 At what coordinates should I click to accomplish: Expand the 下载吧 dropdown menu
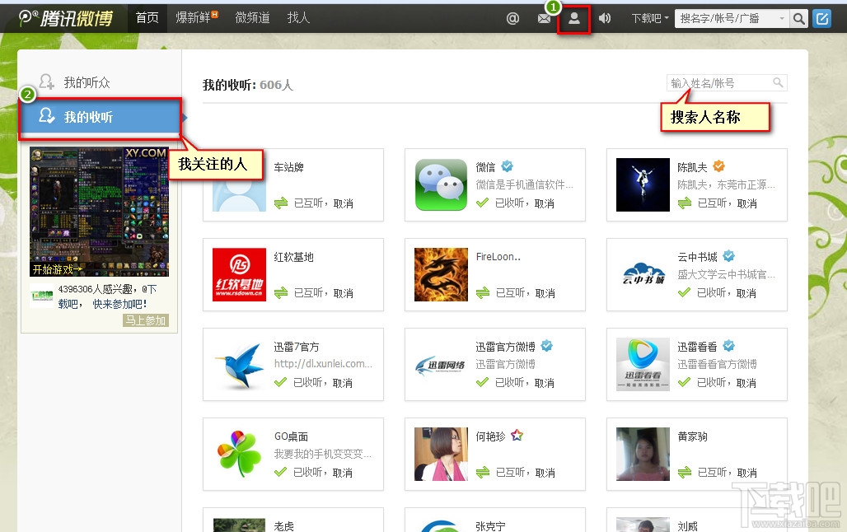coord(648,17)
